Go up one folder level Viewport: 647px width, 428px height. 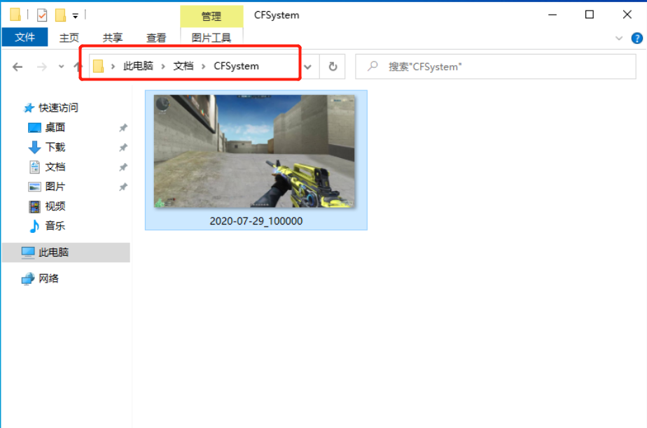77,66
